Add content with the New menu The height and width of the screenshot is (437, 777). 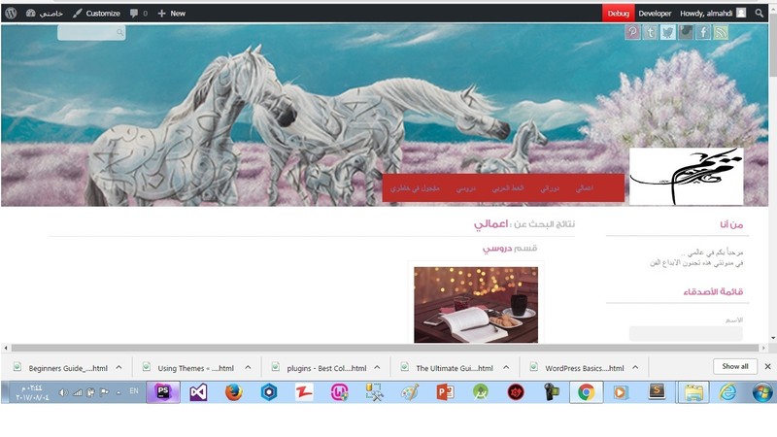click(x=172, y=14)
